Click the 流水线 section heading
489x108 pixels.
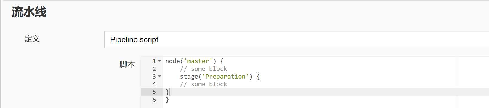[x=29, y=12]
